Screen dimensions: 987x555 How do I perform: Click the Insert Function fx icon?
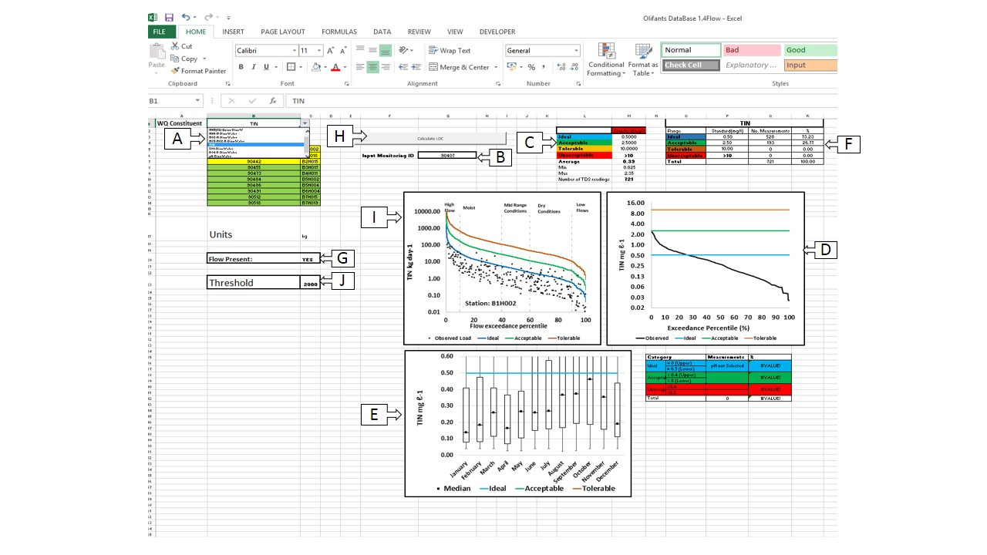pyautogui.click(x=272, y=101)
